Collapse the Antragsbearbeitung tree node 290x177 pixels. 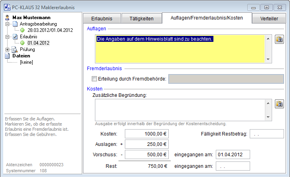[8, 24]
